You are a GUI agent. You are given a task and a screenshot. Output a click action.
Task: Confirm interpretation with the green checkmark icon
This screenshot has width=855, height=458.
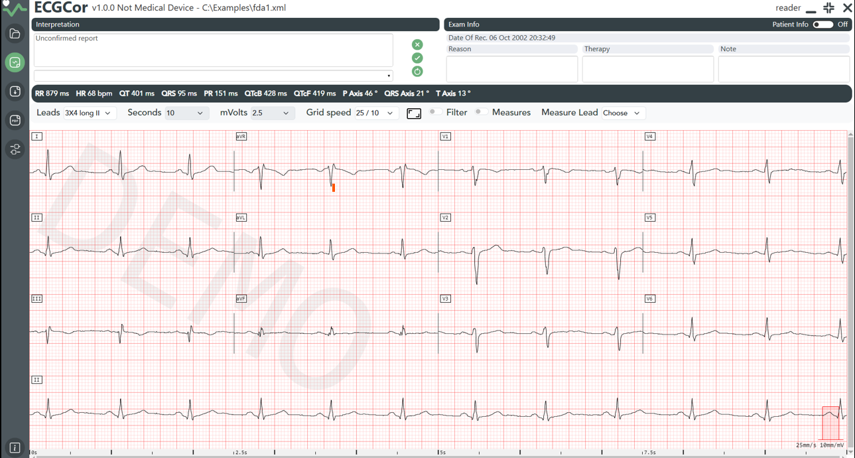(x=417, y=58)
